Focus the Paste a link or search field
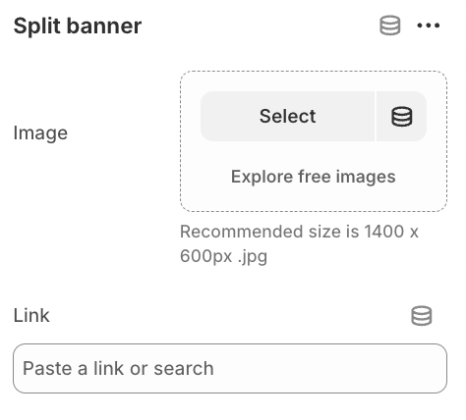Screen dimensions: 466x420 click(230, 368)
